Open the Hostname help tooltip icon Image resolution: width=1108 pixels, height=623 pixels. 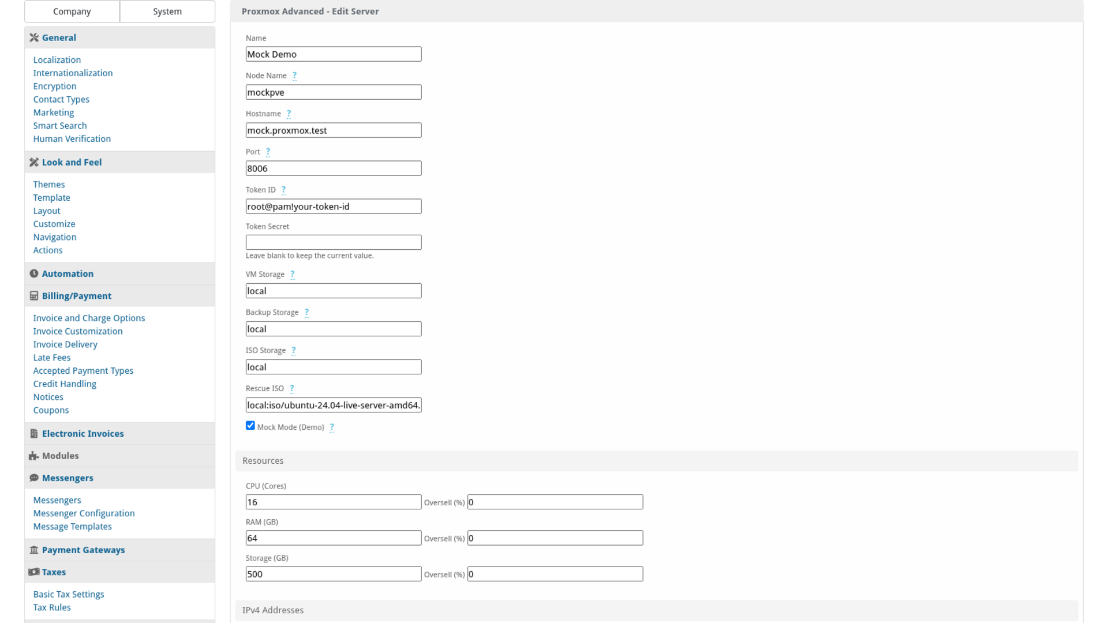pyautogui.click(x=289, y=114)
